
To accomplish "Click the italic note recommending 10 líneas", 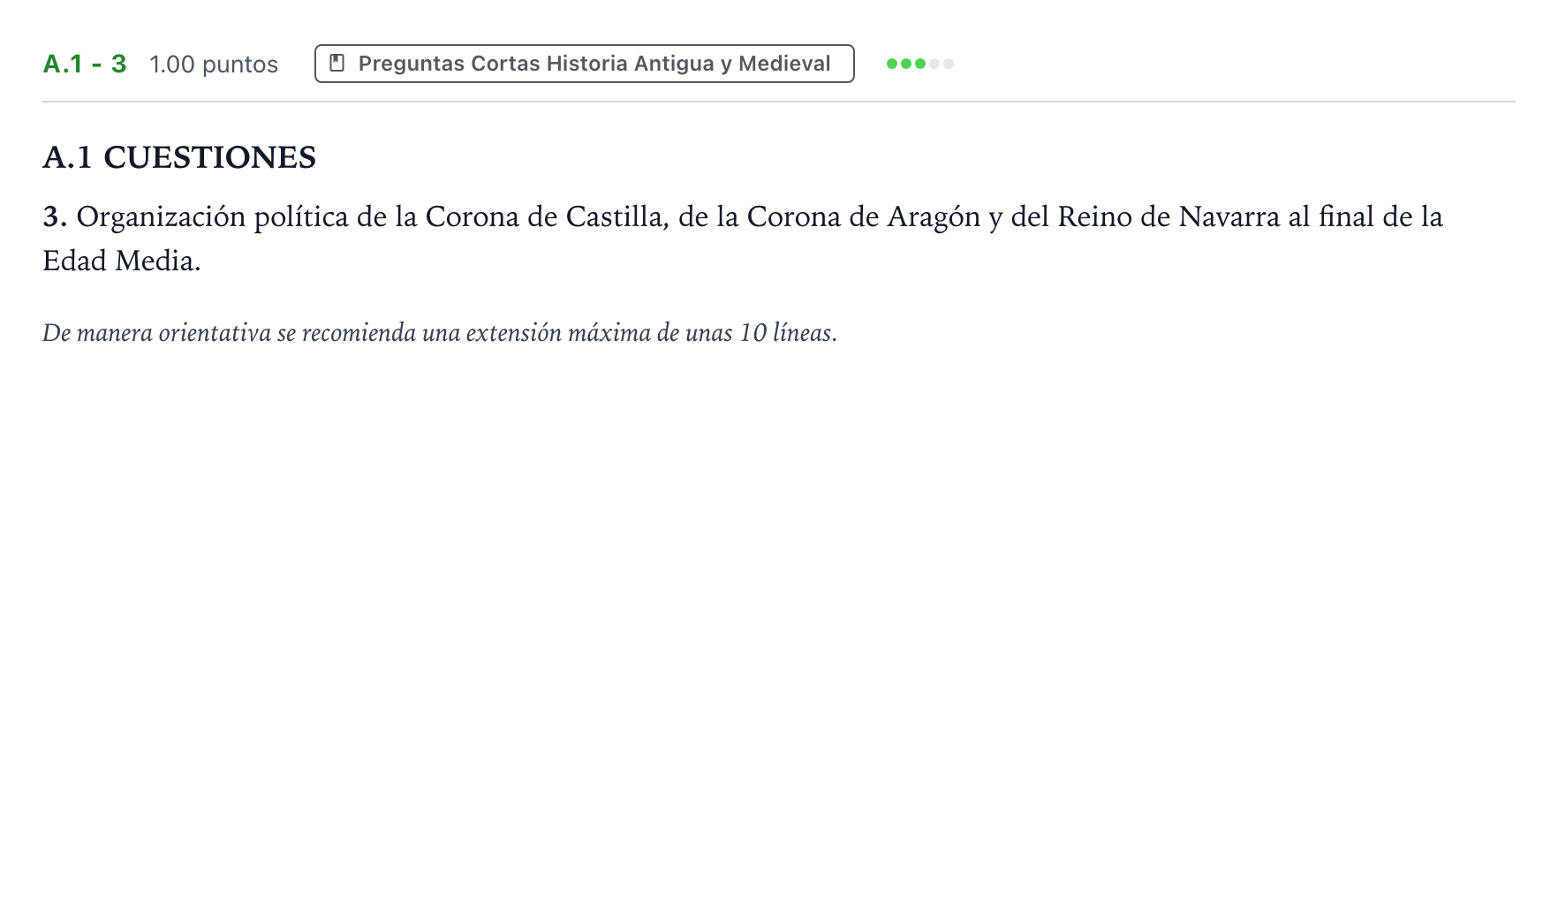I will [440, 333].
